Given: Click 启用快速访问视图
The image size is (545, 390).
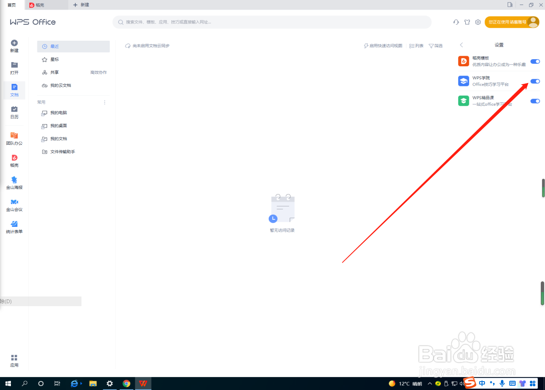Looking at the screenshot, I should coord(383,46).
